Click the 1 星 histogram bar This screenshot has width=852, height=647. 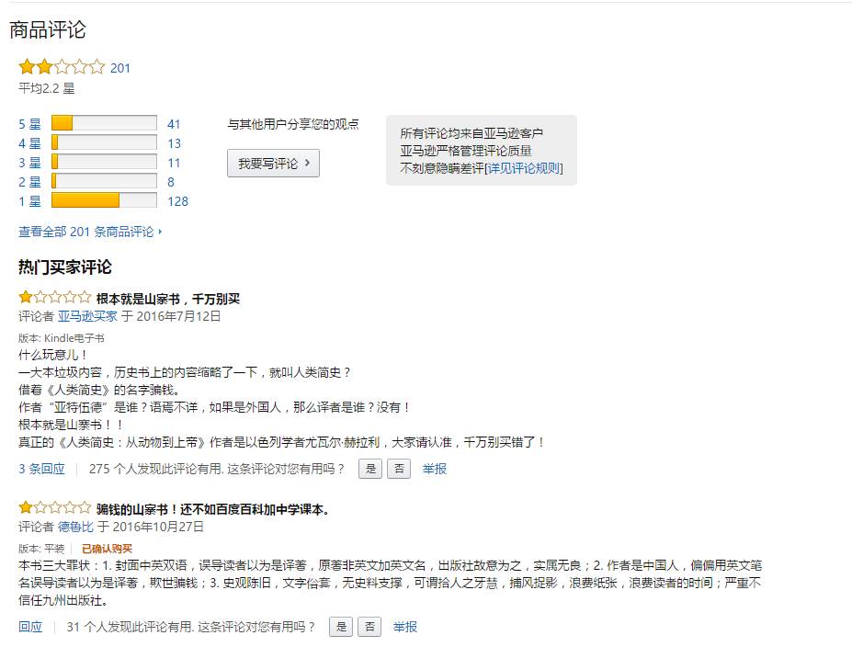(104, 201)
